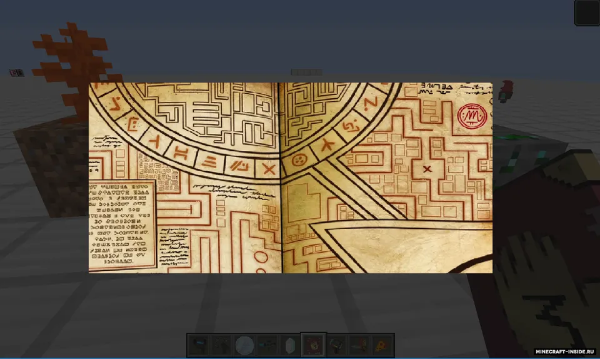600x359 pixels.
Task: Click the red X mark on the map page
Action: [x=427, y=169]
